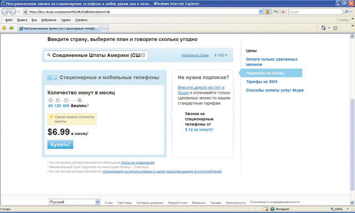Click the Сетевые дневники footer link
The height and width of the screenshot is (213, 355).
click(x=150, y=203)
